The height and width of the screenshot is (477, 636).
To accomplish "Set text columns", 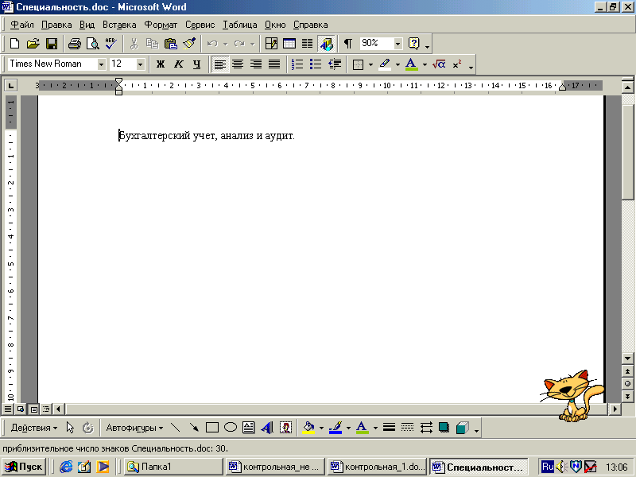I will click(x=308, y=44).
